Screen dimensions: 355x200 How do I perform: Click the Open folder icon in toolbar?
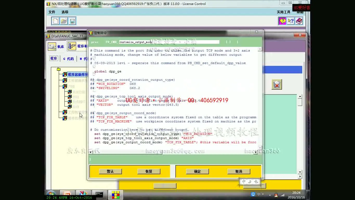(64, 21)
